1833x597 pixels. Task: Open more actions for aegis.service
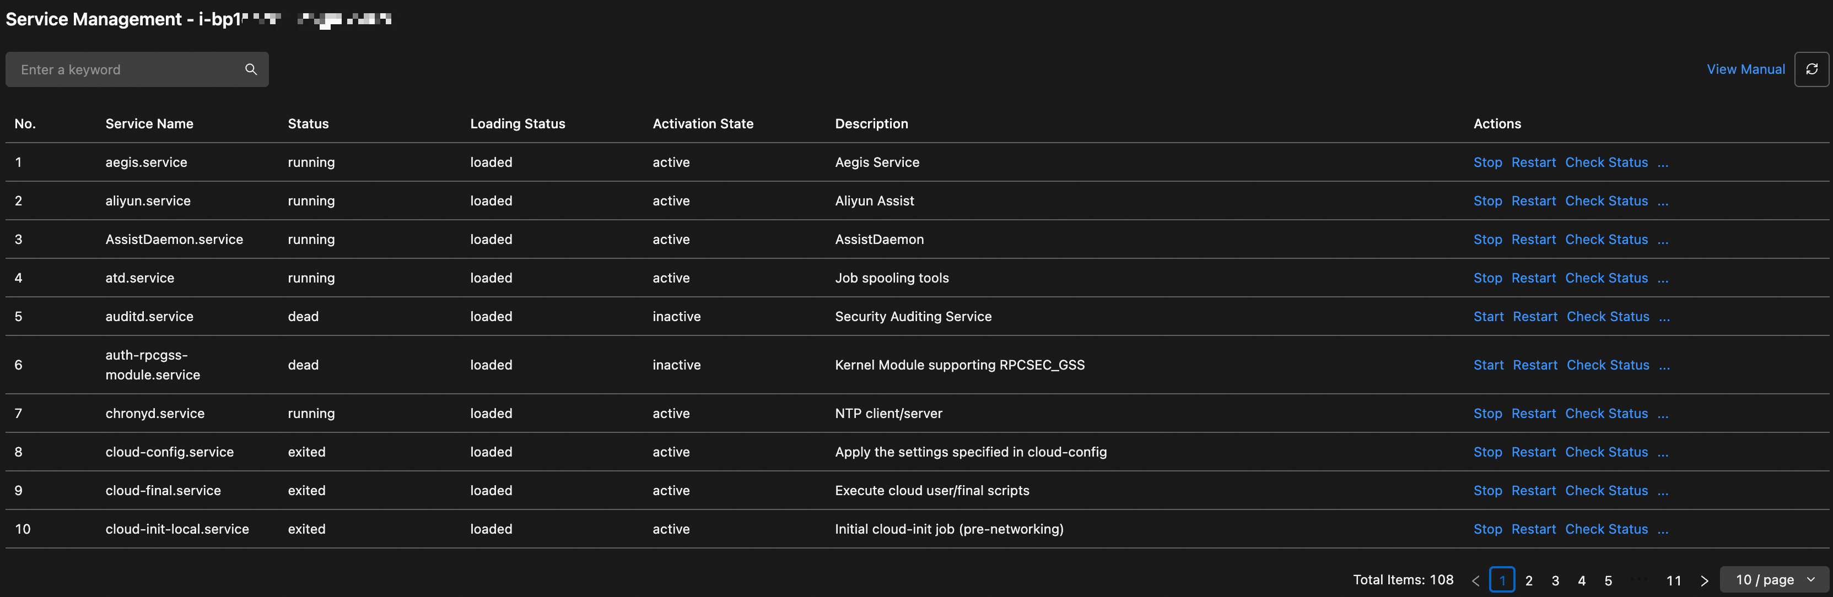point(1662,163)
